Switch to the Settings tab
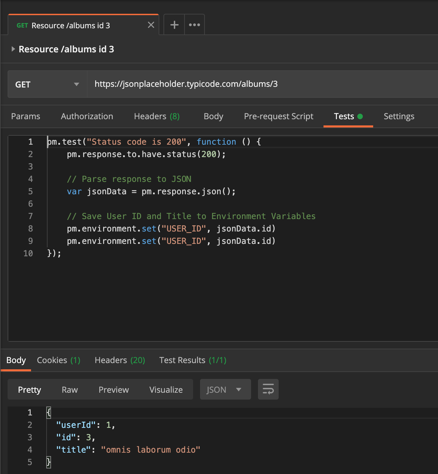The width and height of the screenshot is (438, 474). click(399, 116)
